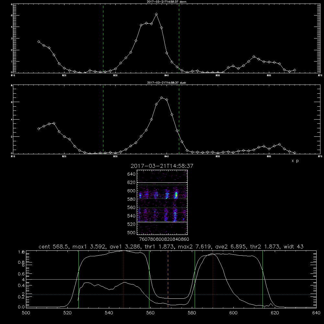Click the heatmap y-axis label 520

click(x=131, y=224)
